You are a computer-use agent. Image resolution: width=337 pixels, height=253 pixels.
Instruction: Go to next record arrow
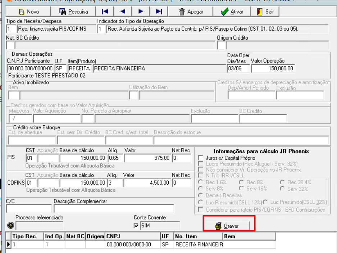(141, 12)
